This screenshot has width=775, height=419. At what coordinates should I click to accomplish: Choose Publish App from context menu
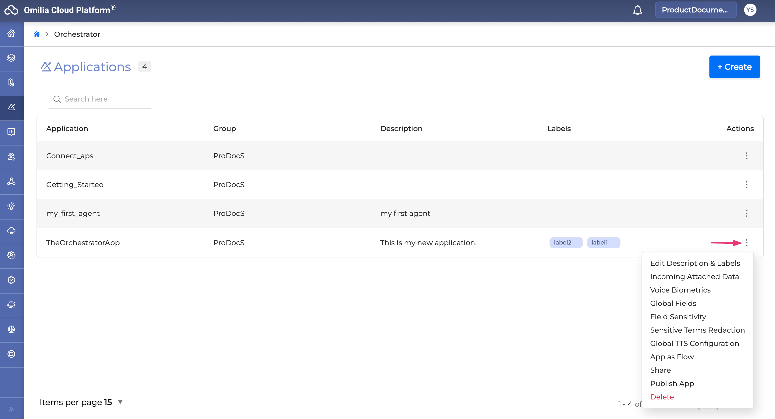pos(672,384)
